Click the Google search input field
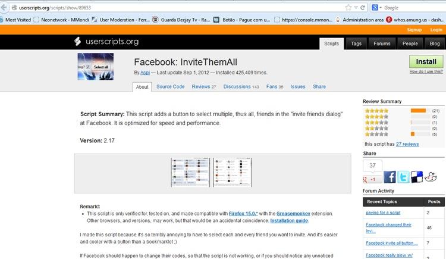This screenshot has width=446, height=259. (x=414, y=8)
